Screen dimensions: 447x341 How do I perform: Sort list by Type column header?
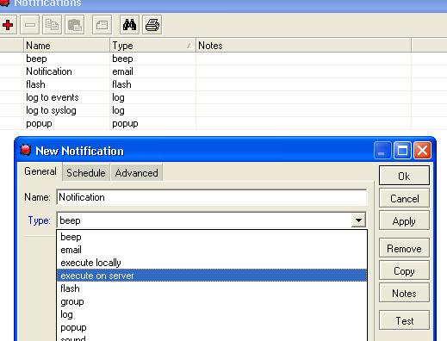pyautogui.click(x=152, y=46)
